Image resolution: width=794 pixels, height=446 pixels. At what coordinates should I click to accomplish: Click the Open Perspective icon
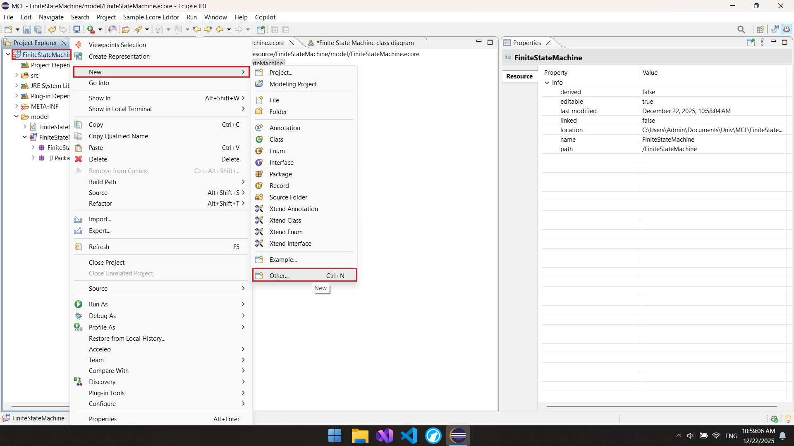coord(760,29)
